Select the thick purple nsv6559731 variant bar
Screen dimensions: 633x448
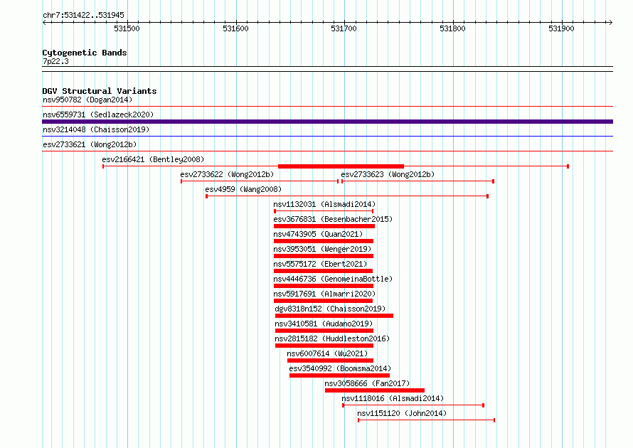click(327, 122)
